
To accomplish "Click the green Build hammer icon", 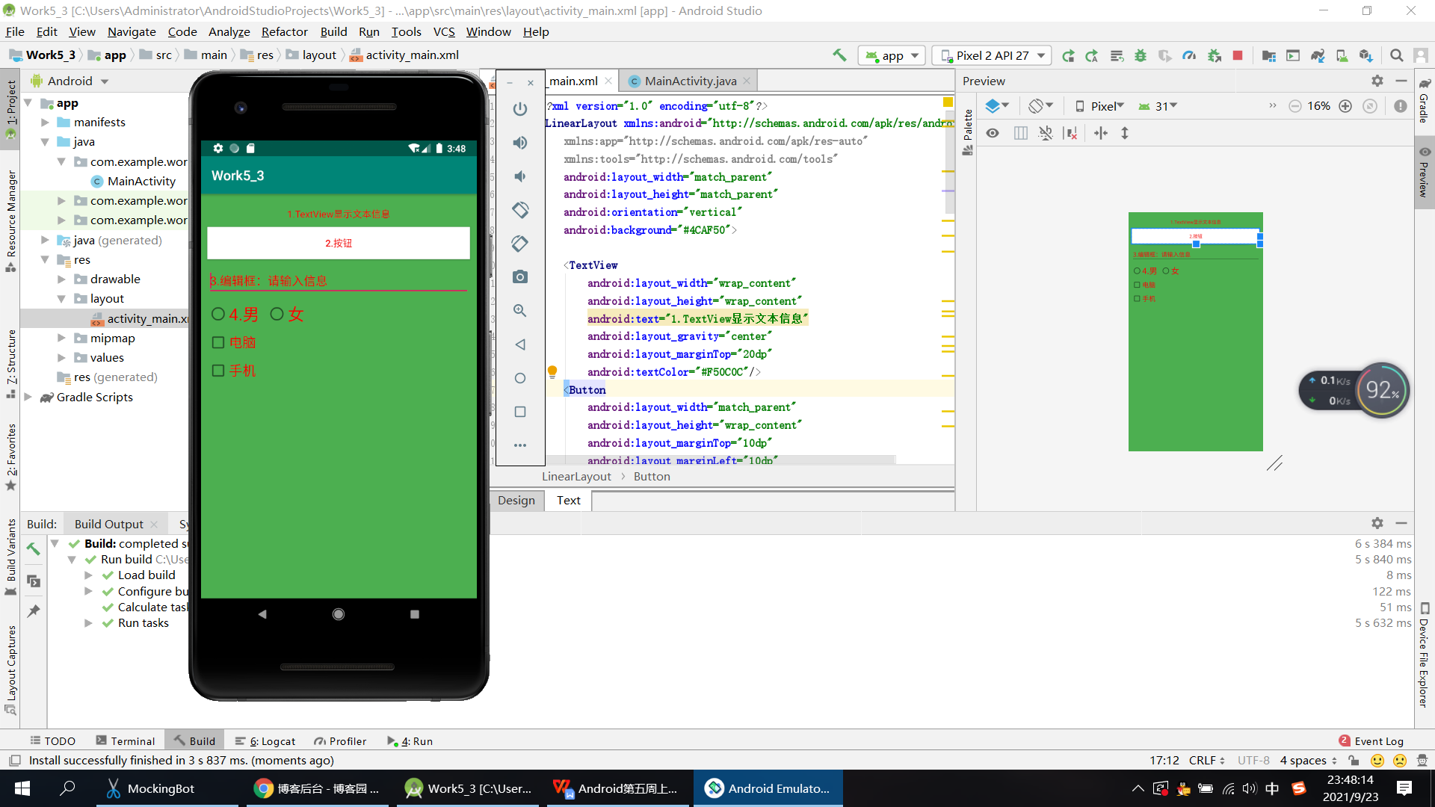I will (839, 55).
